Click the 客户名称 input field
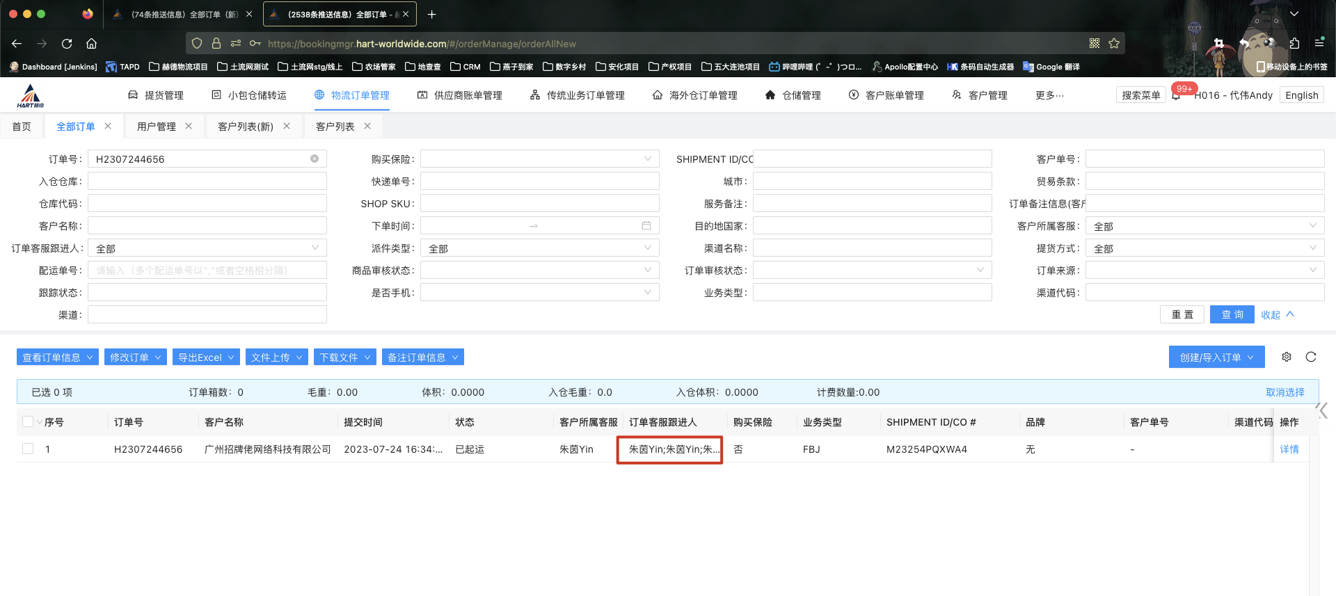The width and height of the screenshot is (1336, 596). tap(207, 226)
